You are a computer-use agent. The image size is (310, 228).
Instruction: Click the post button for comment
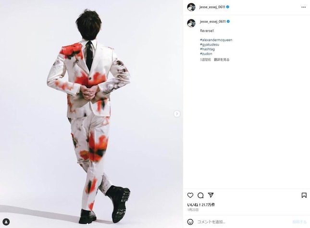click(299, 222)
